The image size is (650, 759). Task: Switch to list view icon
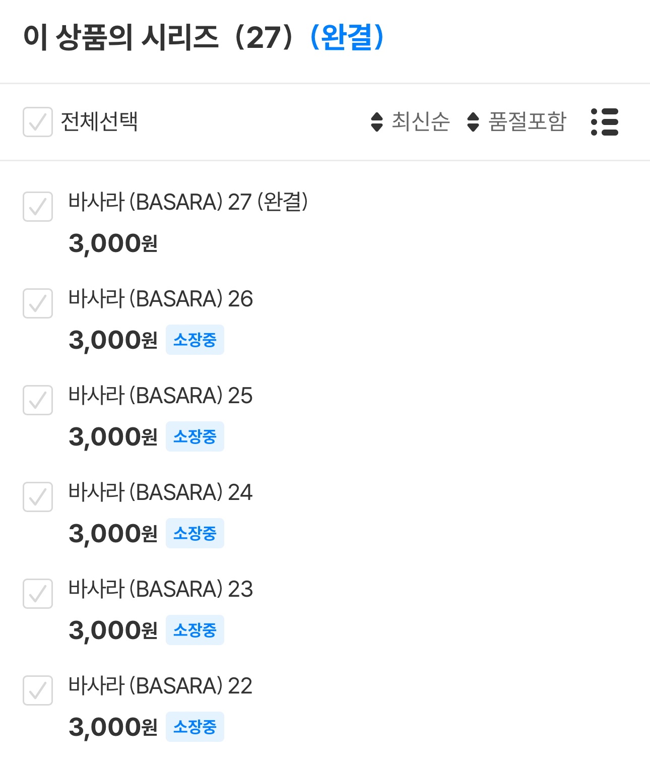click(604, 122)
